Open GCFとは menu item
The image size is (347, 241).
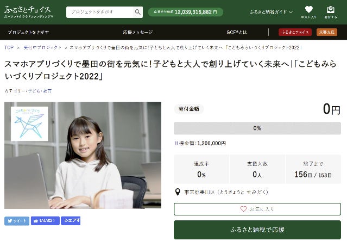(x=237, y=33)
